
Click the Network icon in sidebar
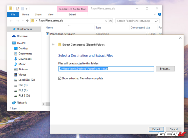coord(14,103)
